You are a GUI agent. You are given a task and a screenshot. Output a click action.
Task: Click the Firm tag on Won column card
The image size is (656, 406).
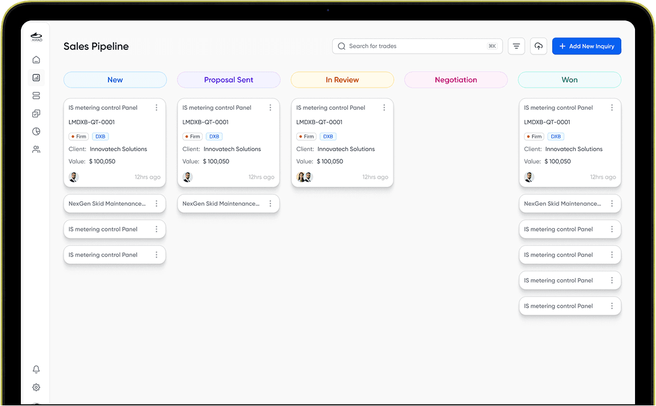[534, 137]
